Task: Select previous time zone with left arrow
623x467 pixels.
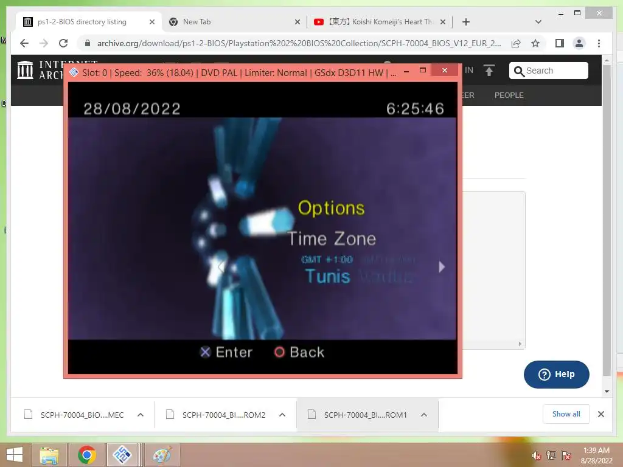Action: pos(221,267)
